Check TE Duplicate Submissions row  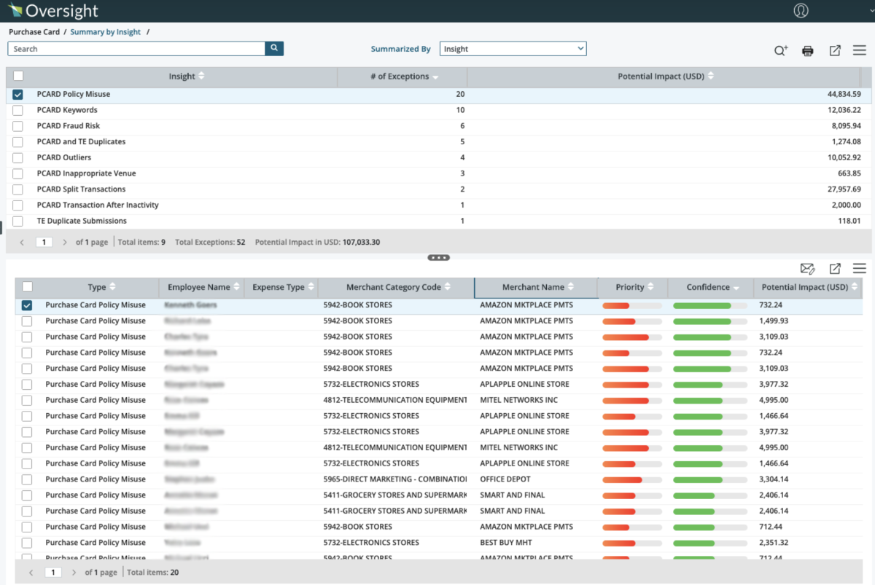pos(18,221)
